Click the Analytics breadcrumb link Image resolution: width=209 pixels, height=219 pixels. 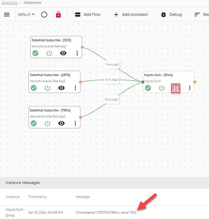coord(9,2)
